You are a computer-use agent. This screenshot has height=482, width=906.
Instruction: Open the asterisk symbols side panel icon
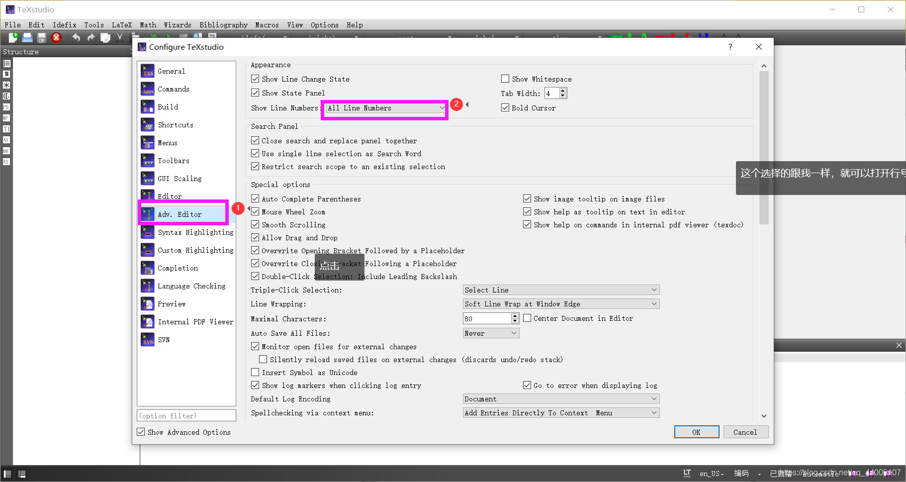point(6,85)
